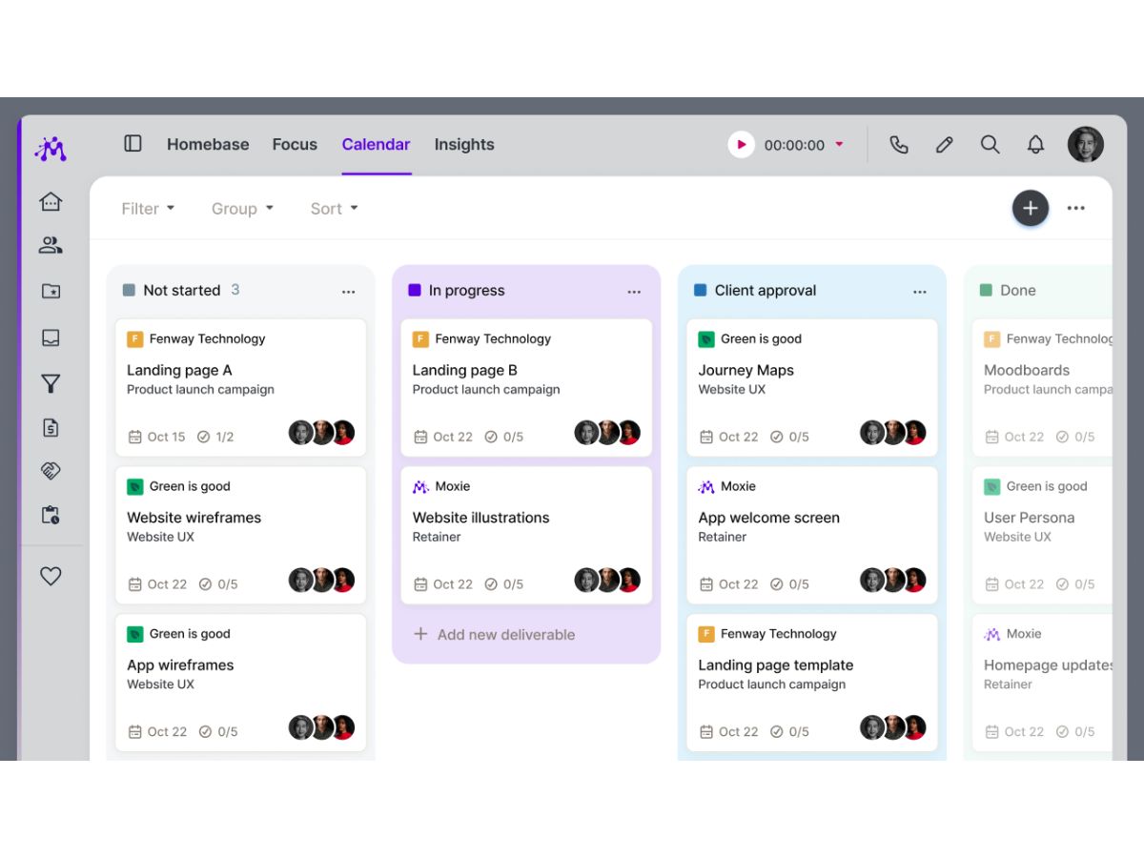The width and height of the screenshot is (1144, 858).
Task: Select the Calendar tab
Action: pyautogui.click(x=376, y=144)
